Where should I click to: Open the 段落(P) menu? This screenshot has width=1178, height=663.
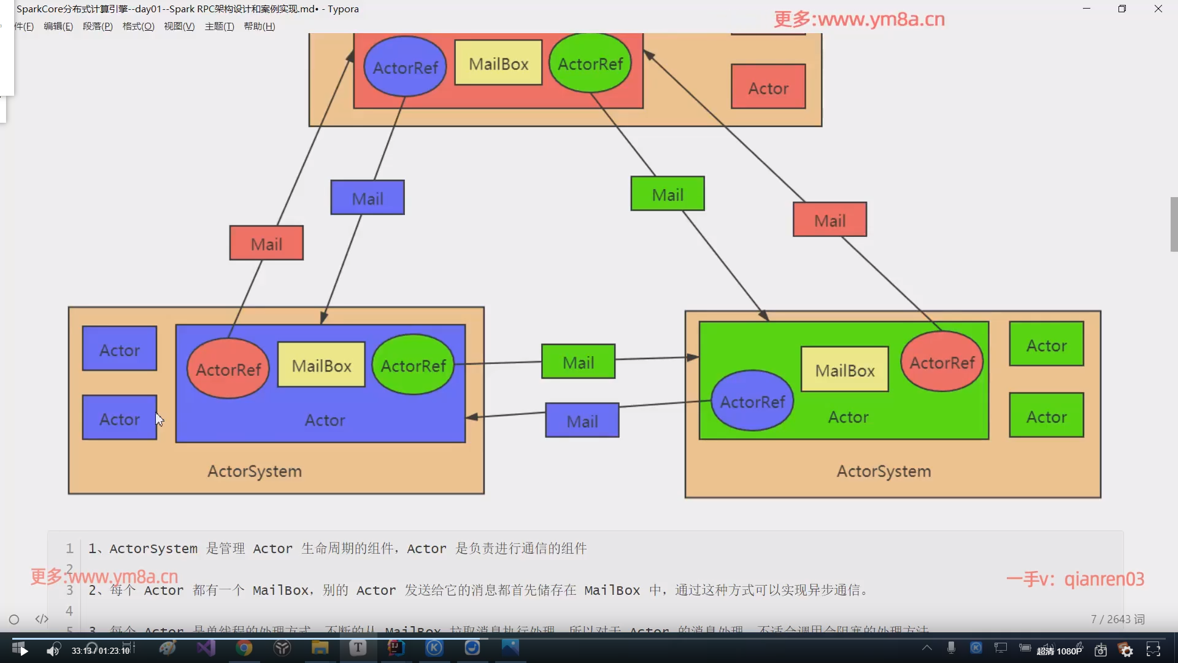pyautogui.click(x=98, y=26)
